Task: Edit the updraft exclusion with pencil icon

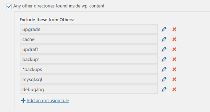Action: (x=164, y=49)
